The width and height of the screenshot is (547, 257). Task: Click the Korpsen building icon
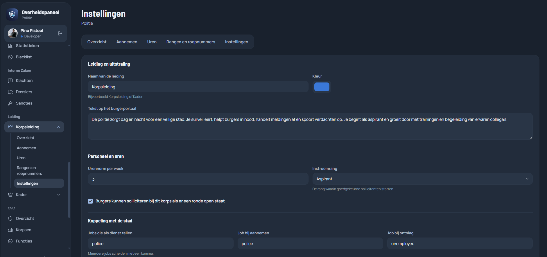[10, 230]
